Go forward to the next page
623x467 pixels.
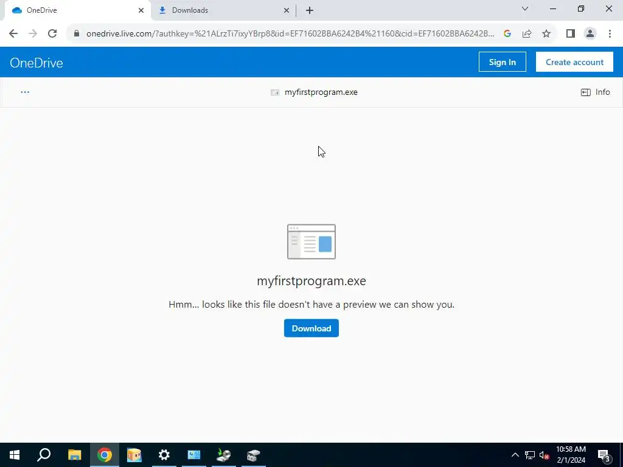[33, 33]
